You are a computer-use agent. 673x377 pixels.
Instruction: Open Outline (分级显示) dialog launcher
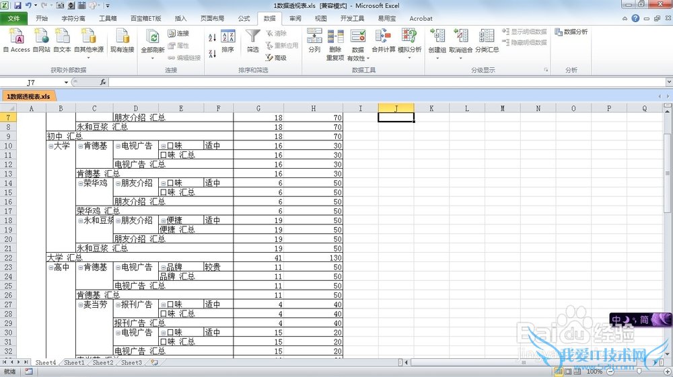[x=546, y=70]
